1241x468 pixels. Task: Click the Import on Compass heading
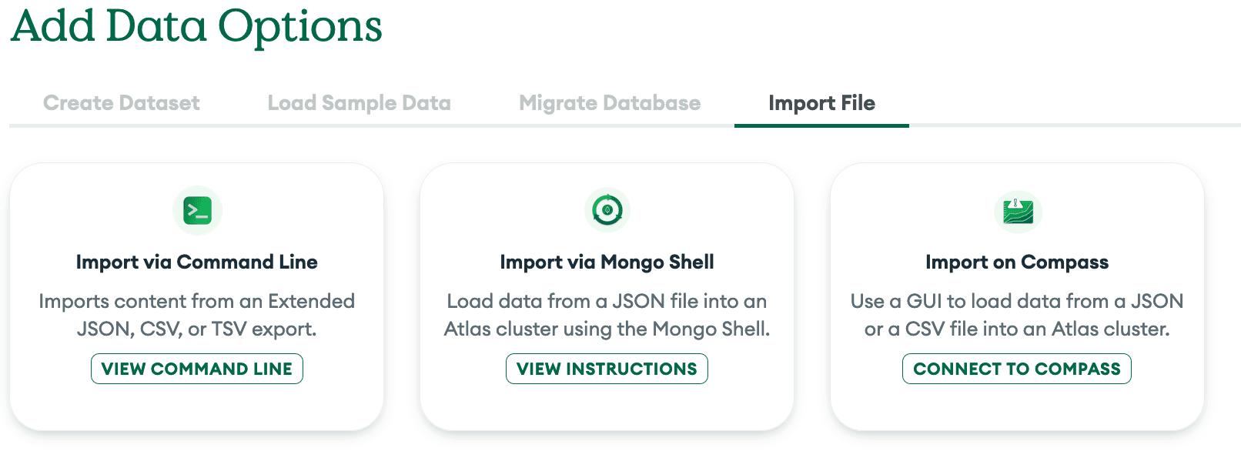[x=1017, y=262]
